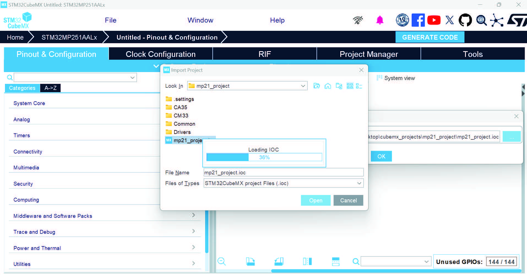Close the Import Project dialog
This screenshot has height=275, width=527.
pos(361,70)
